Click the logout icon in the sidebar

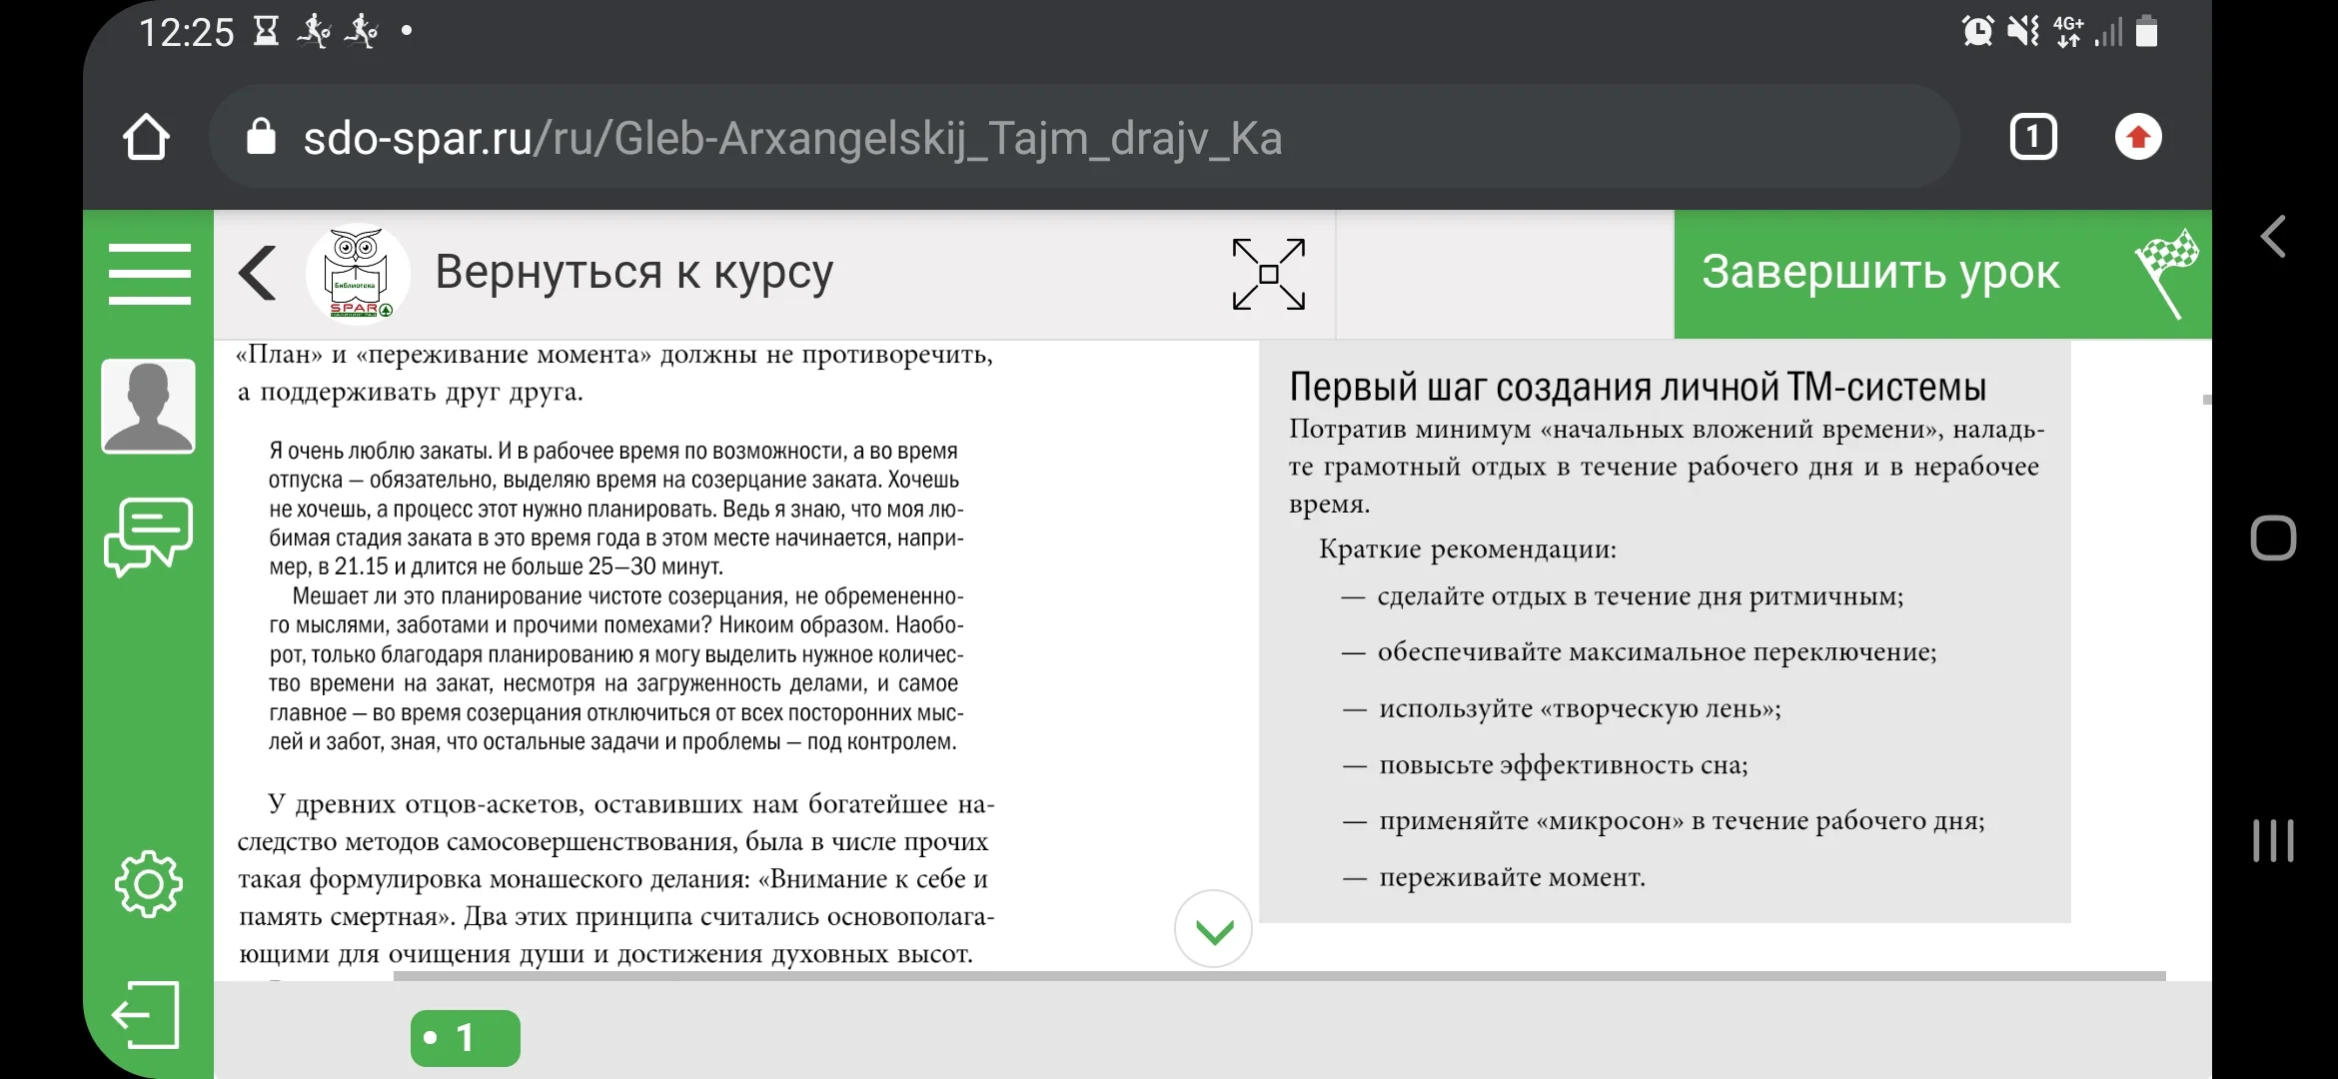click(x=148, y=1015)
